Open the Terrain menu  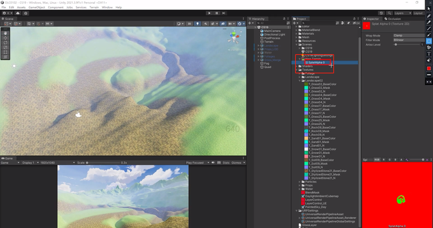(94, 7)
